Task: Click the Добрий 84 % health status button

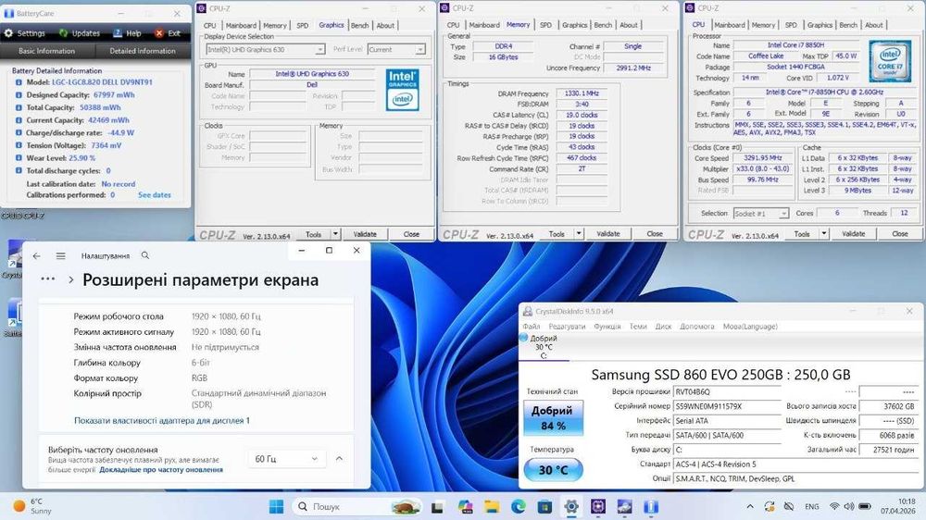Action: [553, 418]
